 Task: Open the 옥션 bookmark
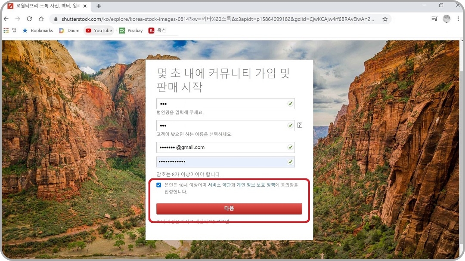point(158,31)
